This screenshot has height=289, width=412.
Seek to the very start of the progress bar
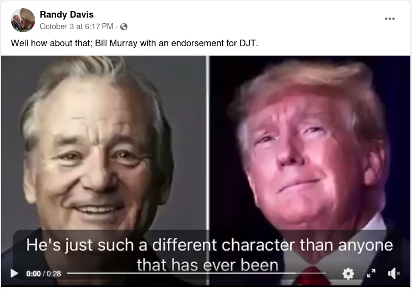[x=67, y=273]
